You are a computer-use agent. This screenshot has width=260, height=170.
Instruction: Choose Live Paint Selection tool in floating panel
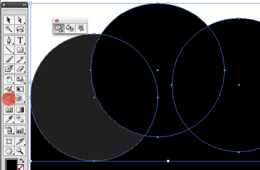click(81, 28)
